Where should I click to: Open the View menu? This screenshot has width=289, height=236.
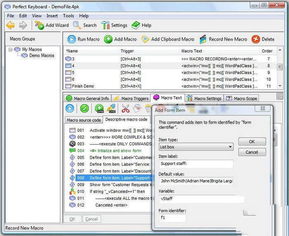[37, 16]
